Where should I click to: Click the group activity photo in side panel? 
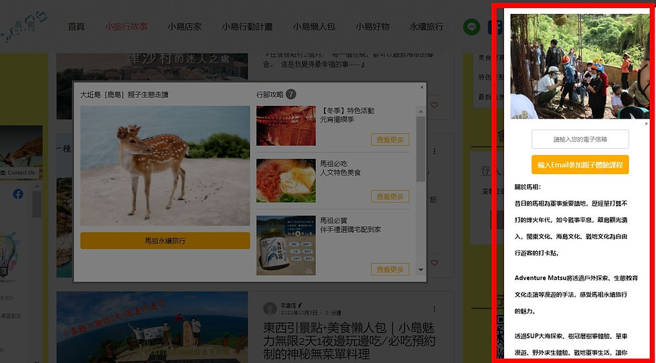point(580,66)
